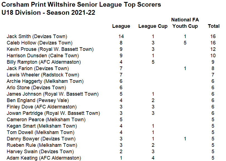Image resolution: width=226 pixels, height=161 pixels.
Task: Select Jack Smith (Devizes Town) row name
Action: [37, 36]
